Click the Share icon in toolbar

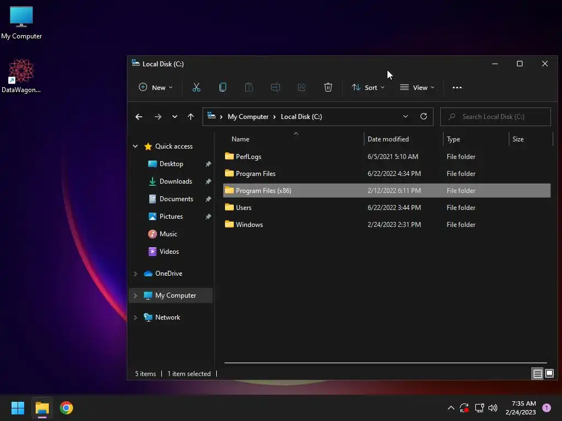click(302, 87)
